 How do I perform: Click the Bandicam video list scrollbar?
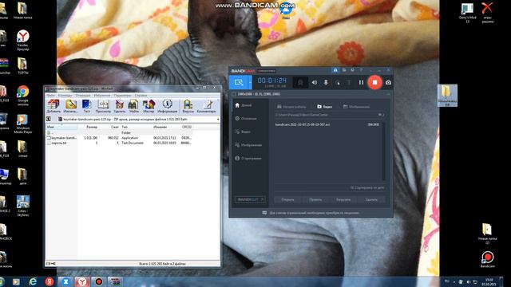tap(383, 151)
